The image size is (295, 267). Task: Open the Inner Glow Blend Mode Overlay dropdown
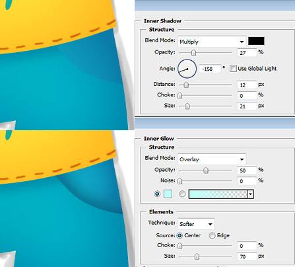point(212,159)
